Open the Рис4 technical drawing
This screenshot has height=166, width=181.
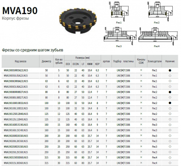[158, 36]
